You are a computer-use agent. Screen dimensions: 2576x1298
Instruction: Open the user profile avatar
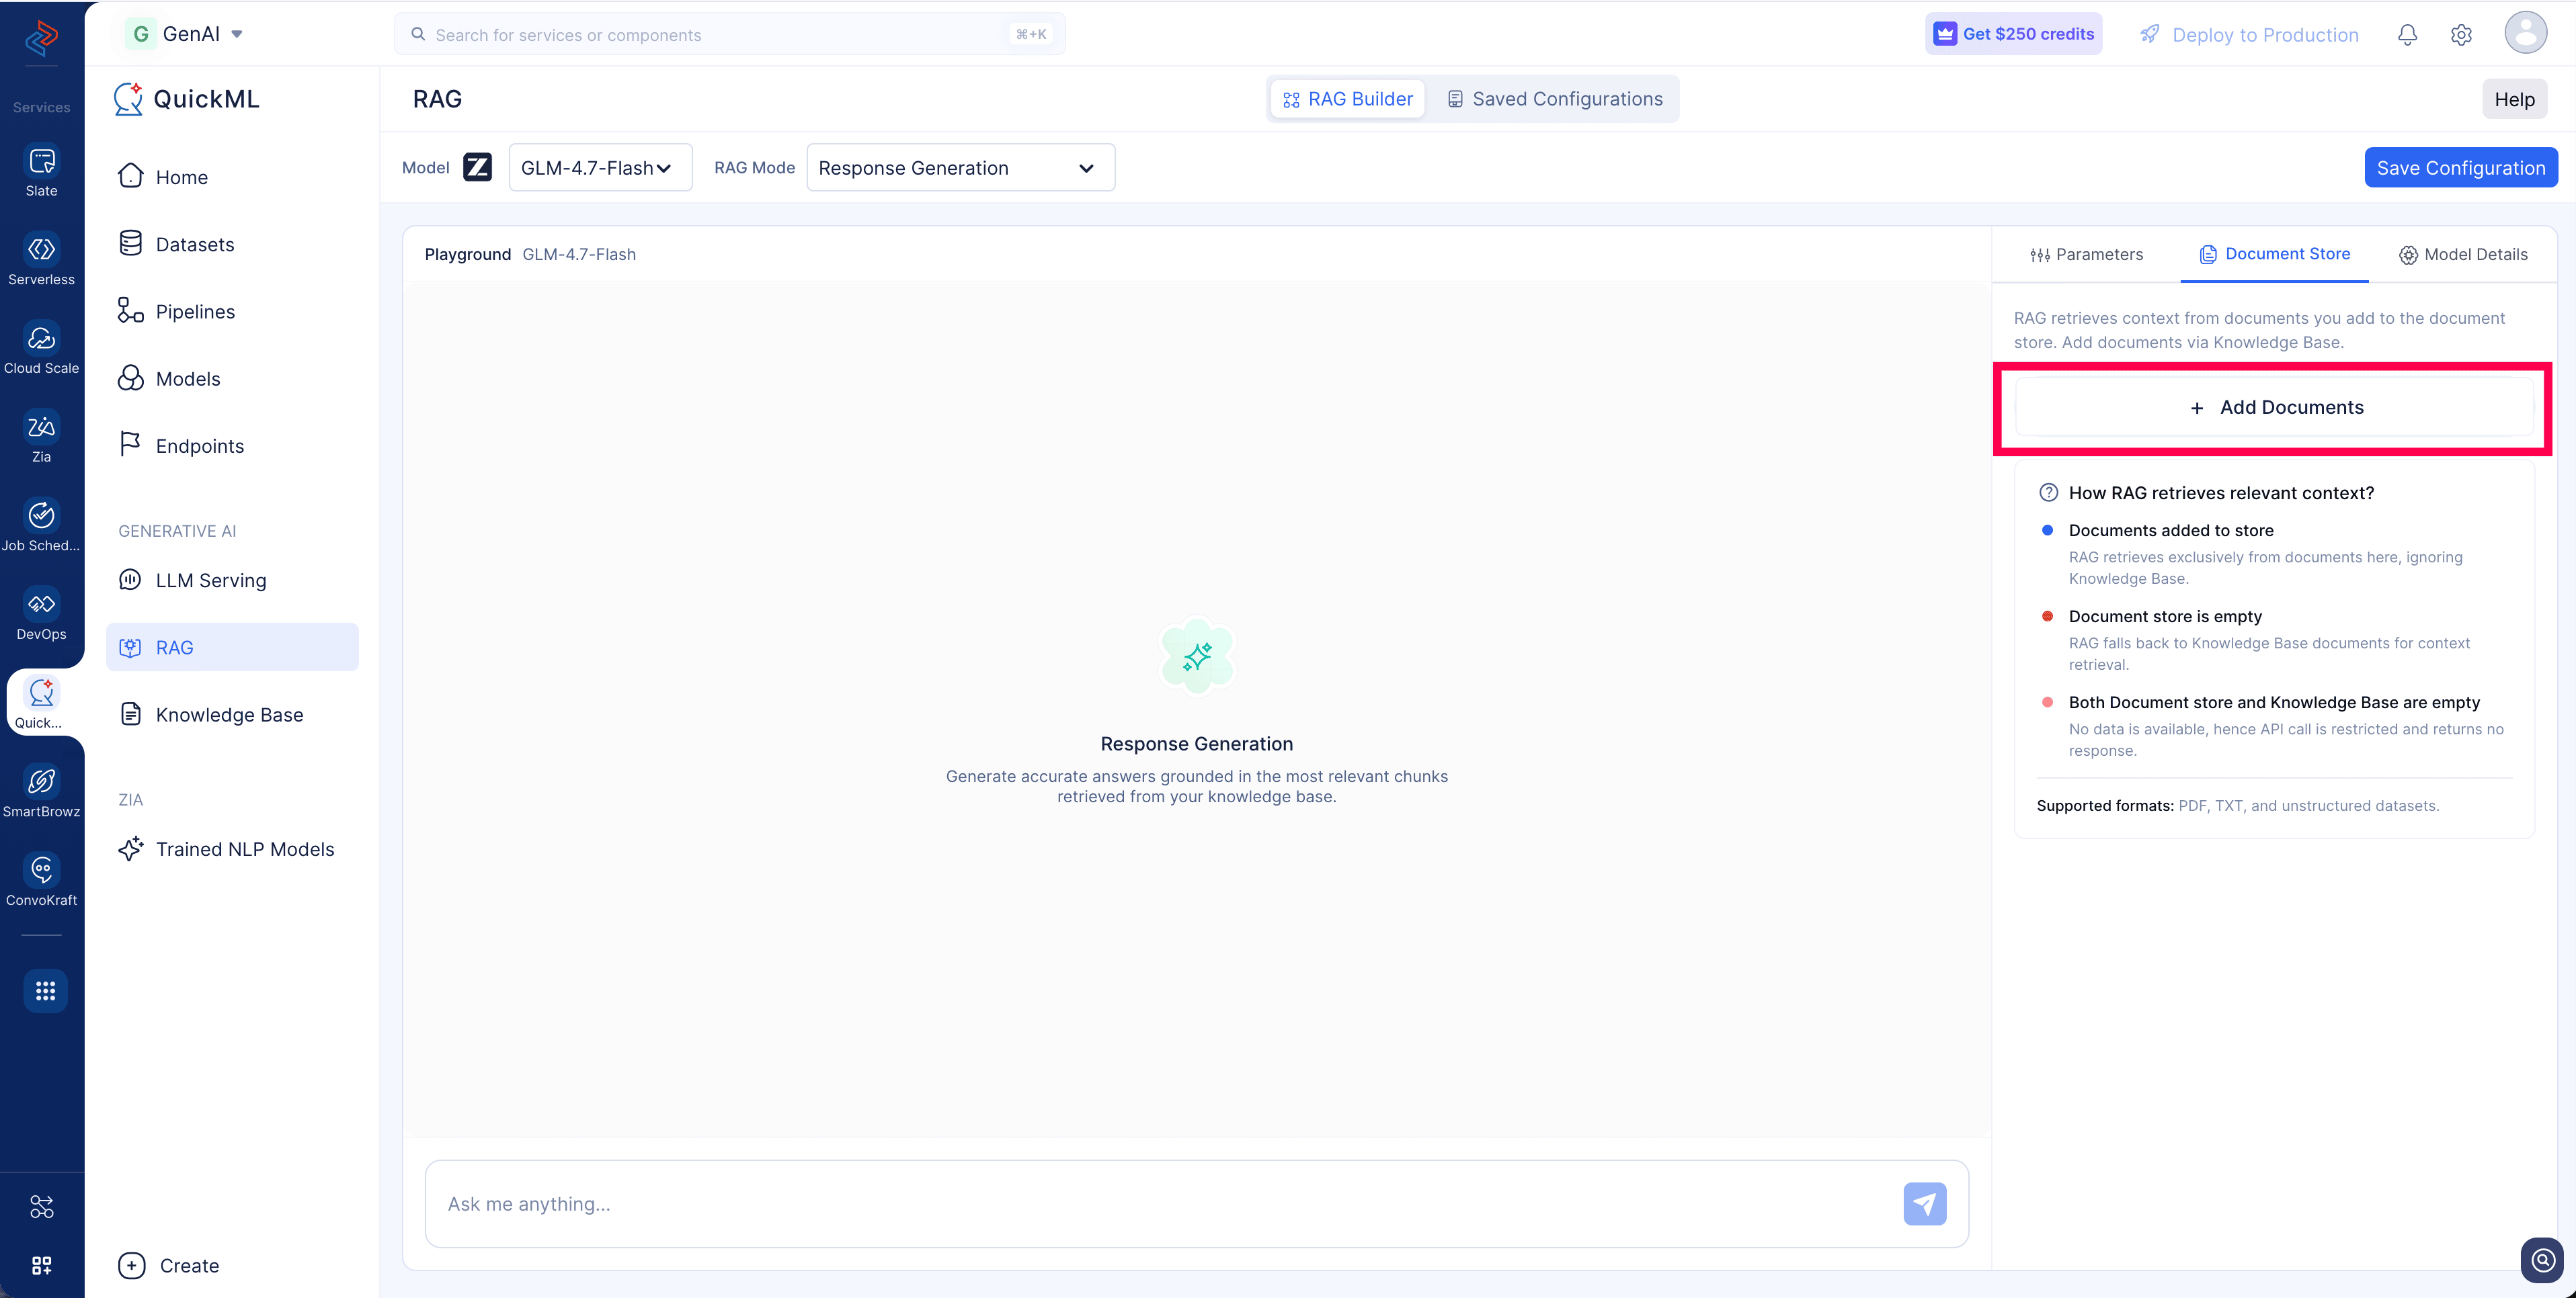click(2525, 33)
